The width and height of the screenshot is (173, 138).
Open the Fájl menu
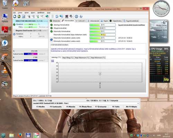(14, 12)
